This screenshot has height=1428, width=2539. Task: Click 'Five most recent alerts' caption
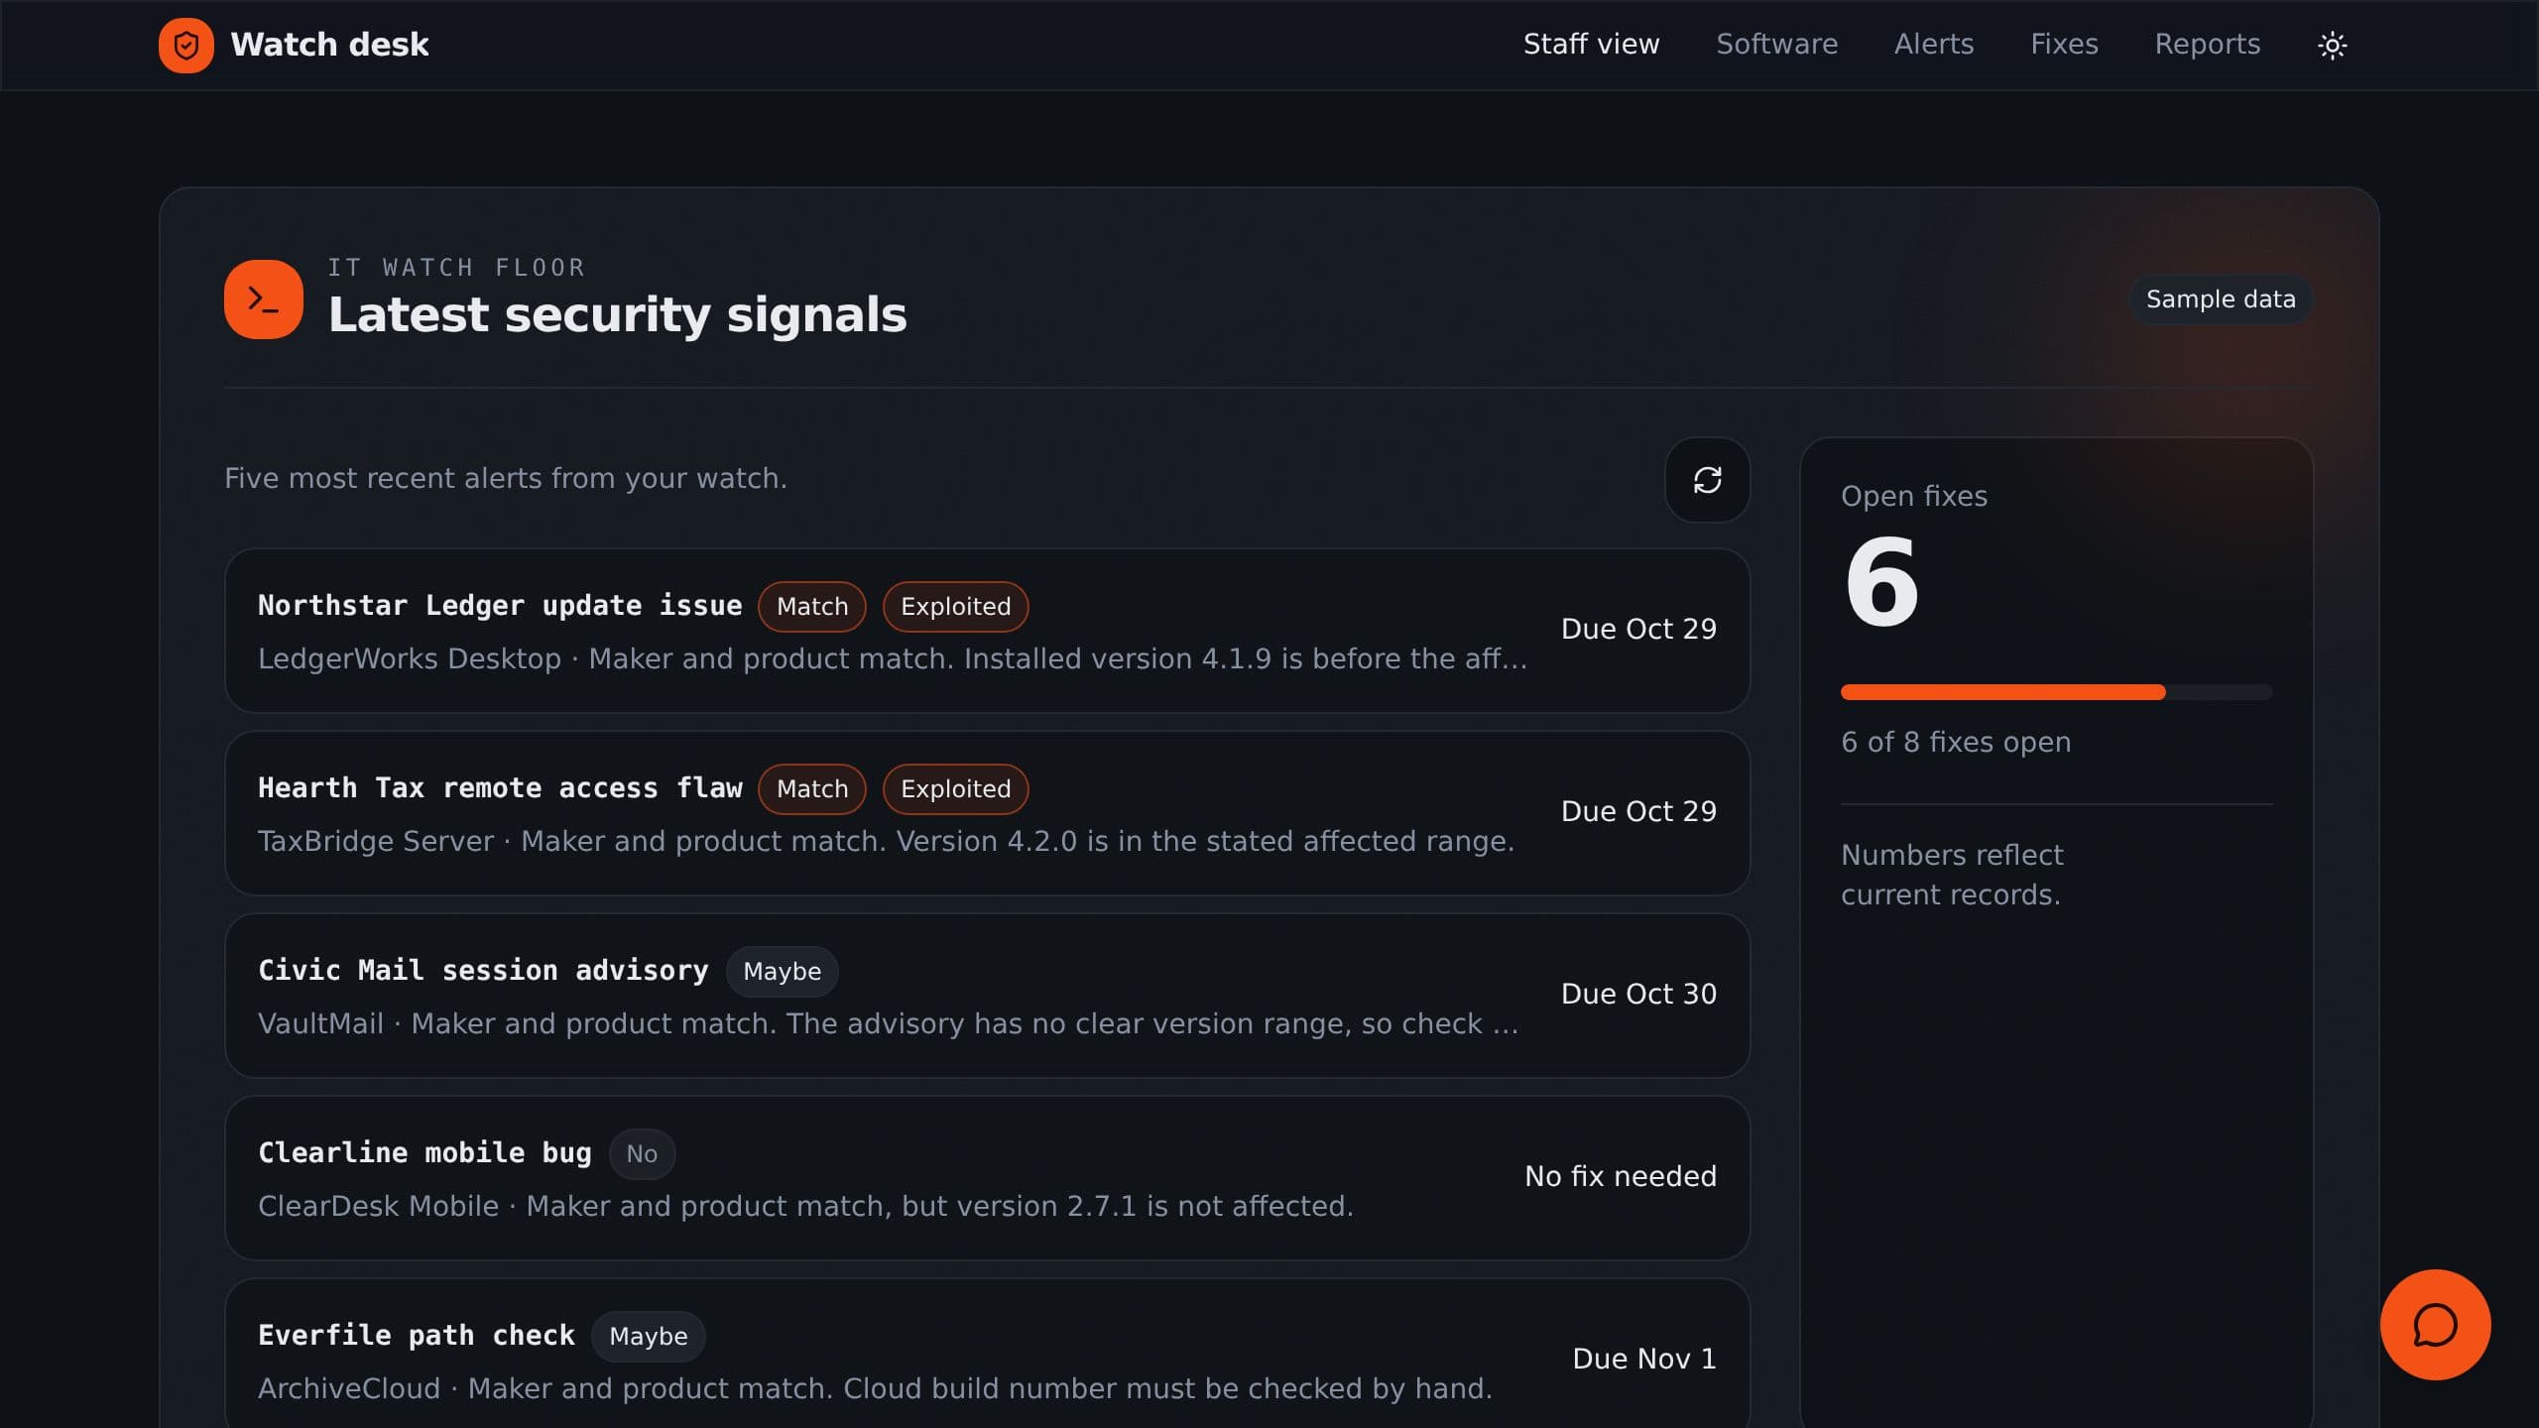(x=505, y=478)
